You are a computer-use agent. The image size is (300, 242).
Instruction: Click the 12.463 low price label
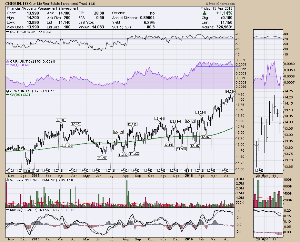coord(206,137)
